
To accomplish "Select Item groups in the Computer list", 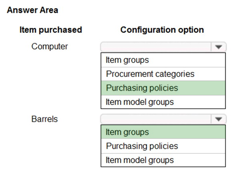I will [163, 60].
